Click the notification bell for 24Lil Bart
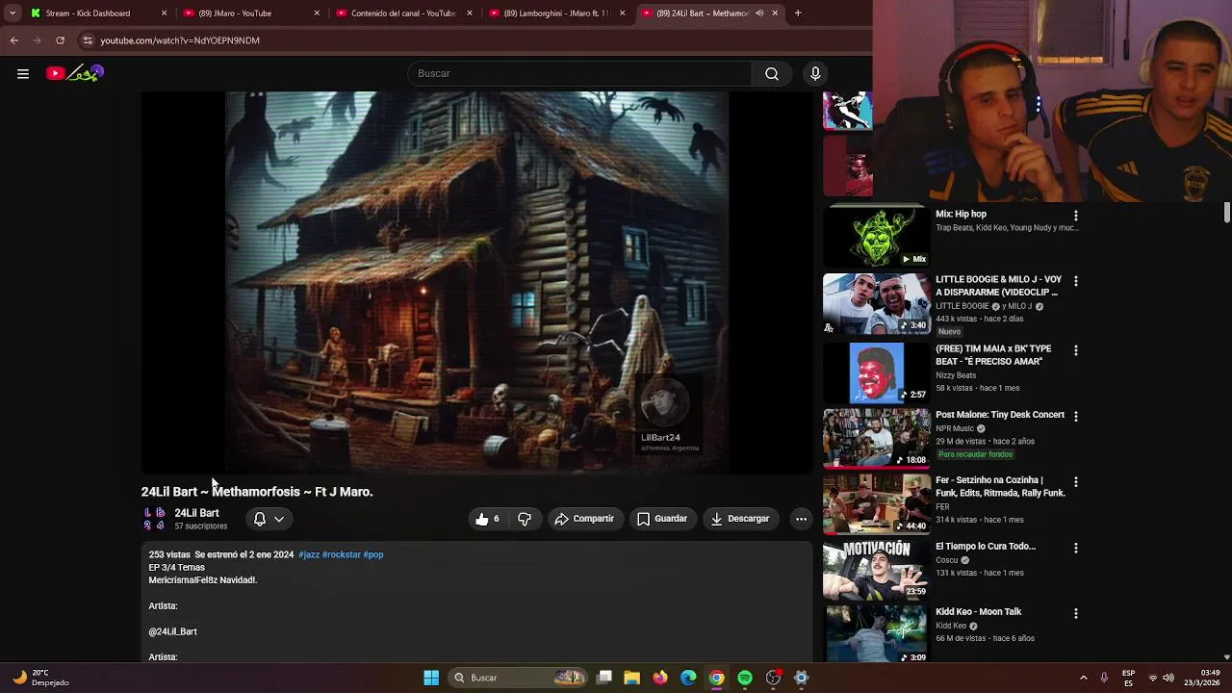This screenshot has width=1232, height=693. [260, 519]
